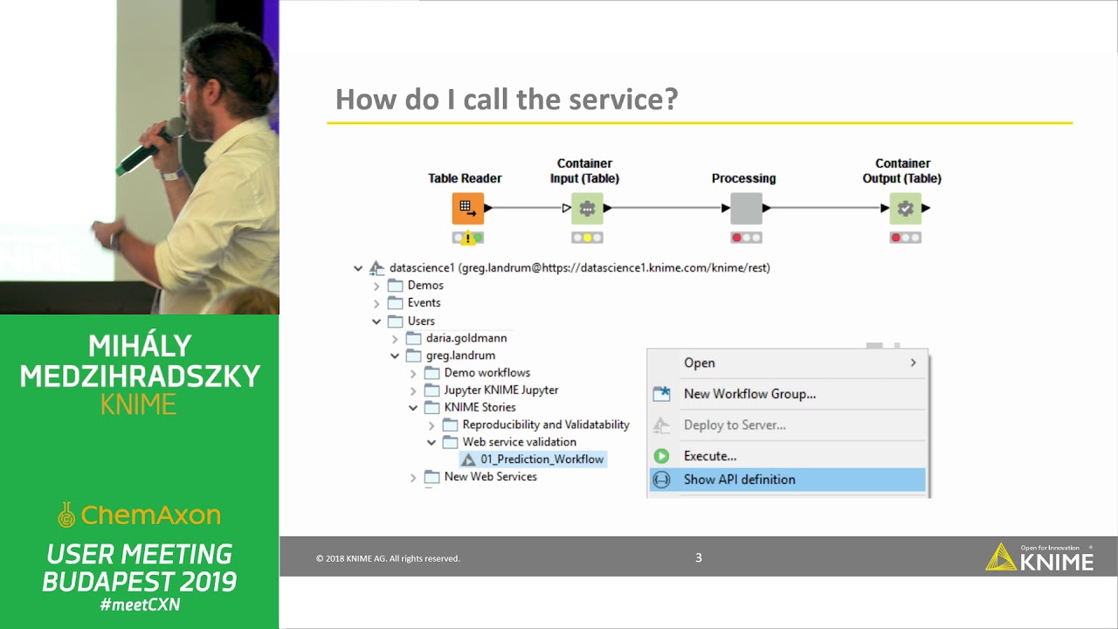Screen dimensions: 1118x629
Task: Expand the Demo workflows folder
Action: click(413, 373)
